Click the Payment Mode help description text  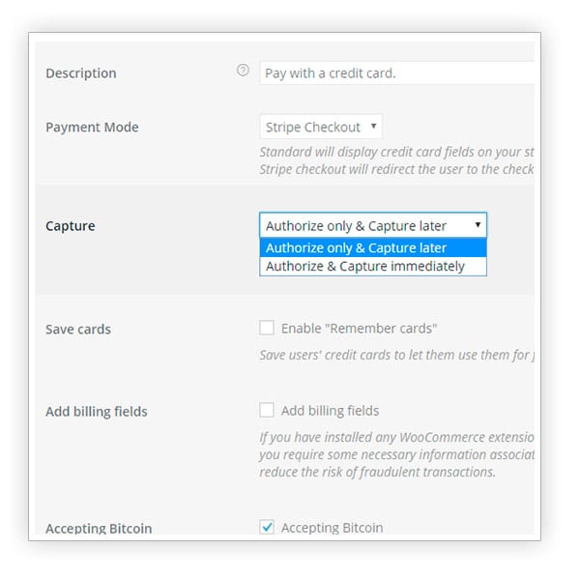click(x=396, y=160)
